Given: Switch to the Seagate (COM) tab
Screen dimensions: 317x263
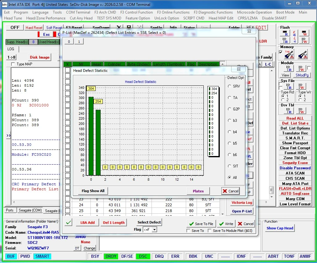Looking at the screenshot, I should (x=30, y=210).
